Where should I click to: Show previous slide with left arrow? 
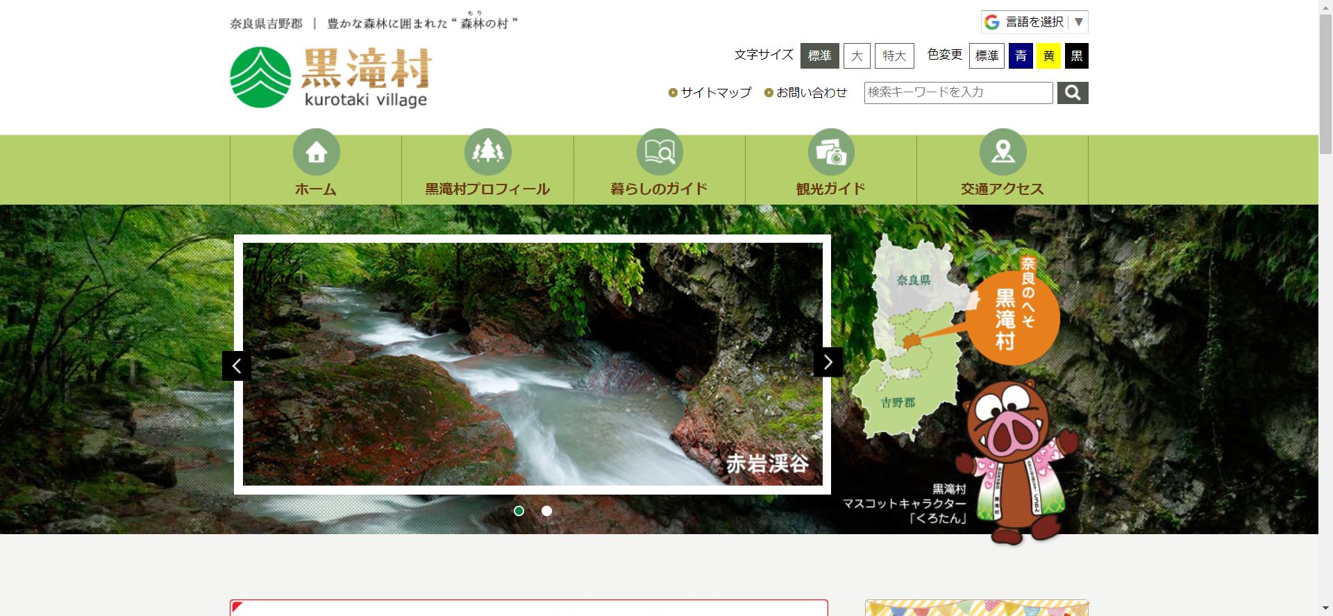[x=237, y=366]
